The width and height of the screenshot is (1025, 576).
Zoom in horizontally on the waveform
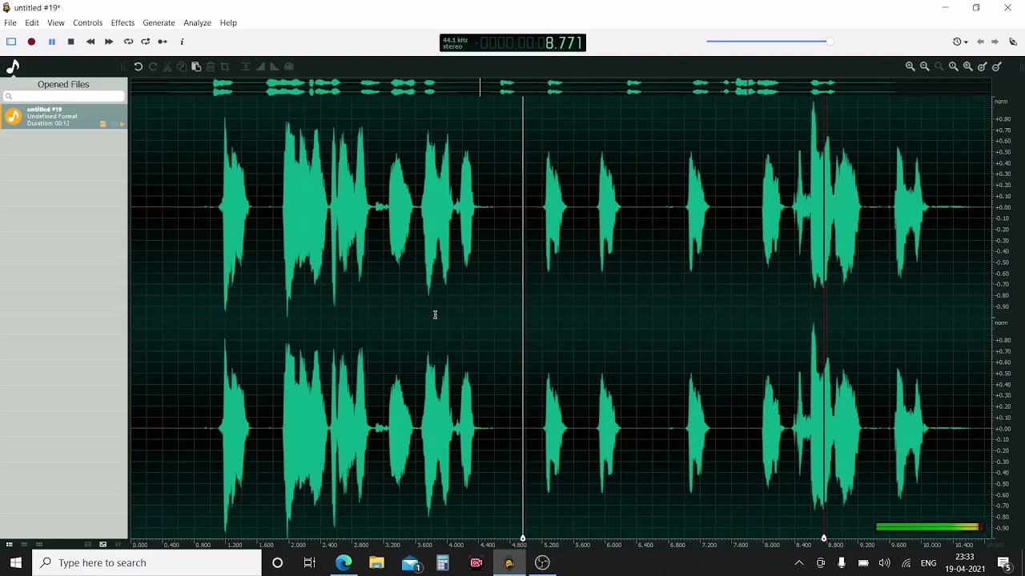tap(910, 66)
